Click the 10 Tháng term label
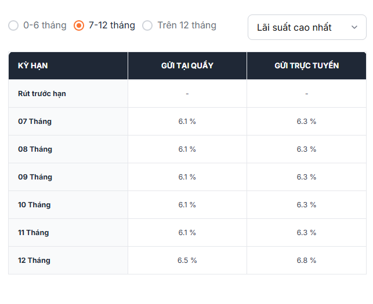This screenshot has height=304, width=373. (34, 205)
